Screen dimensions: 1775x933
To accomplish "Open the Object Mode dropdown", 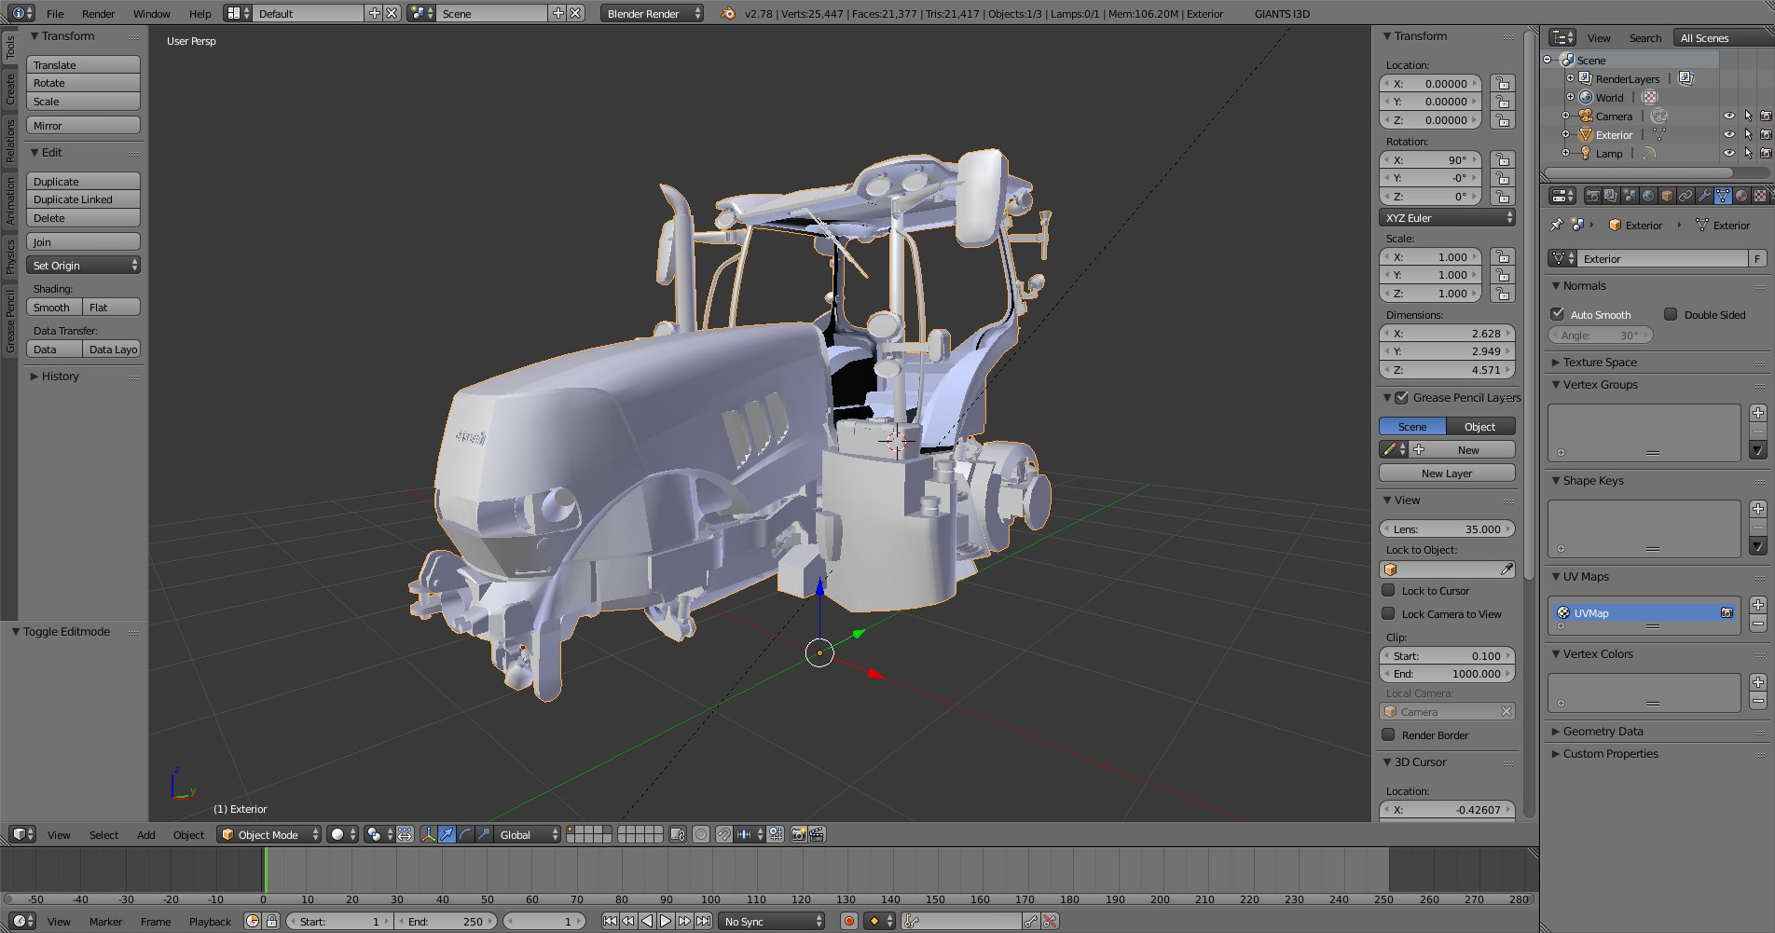I will pyautogui.click(x=268, y=834).
